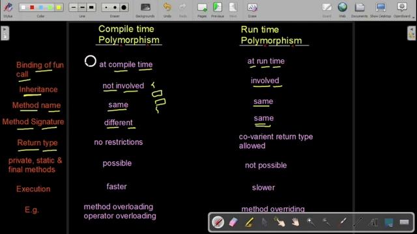Click the 'Compile time Polymorphism' heading

[129, 34]
